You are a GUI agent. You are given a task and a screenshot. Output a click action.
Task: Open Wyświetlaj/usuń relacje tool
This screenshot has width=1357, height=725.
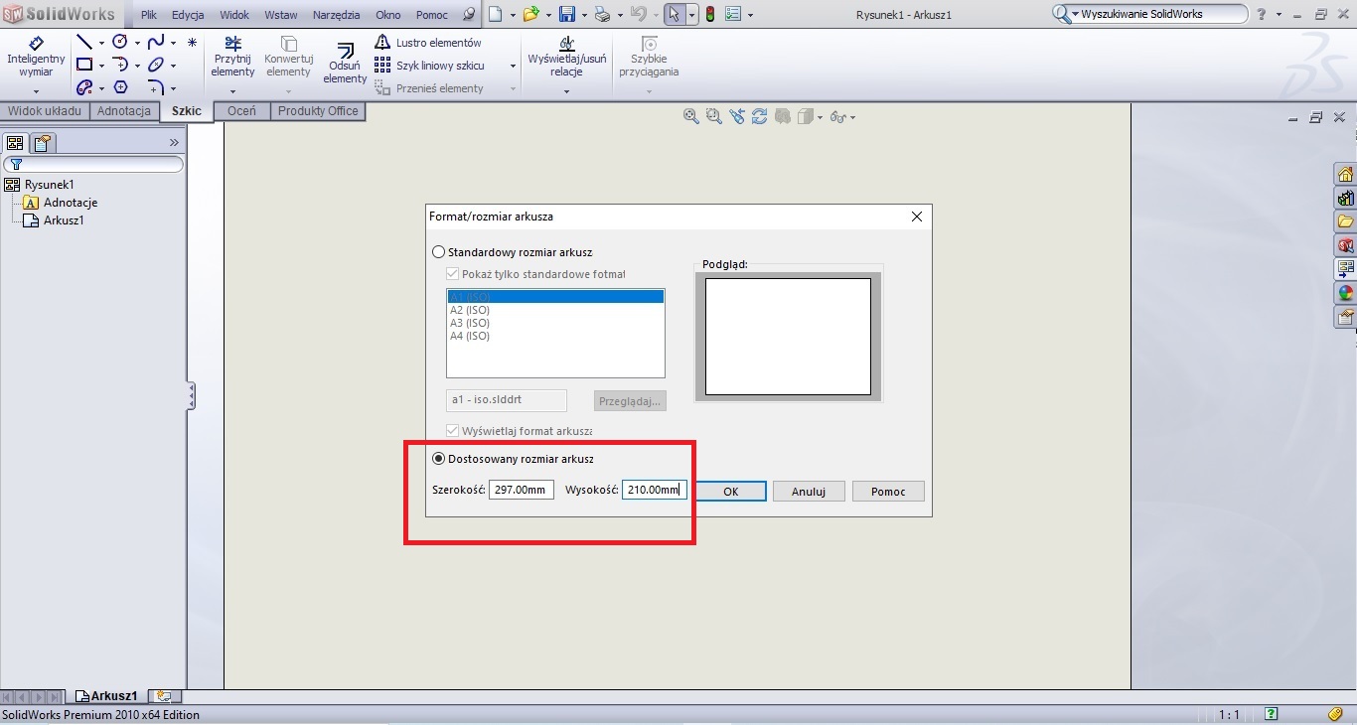[x=566, y=57]
